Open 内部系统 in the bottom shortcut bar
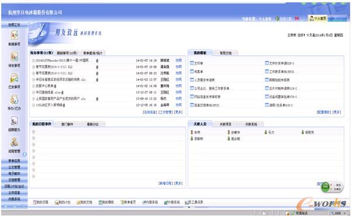This screenshot has height=217, width=352. point(150,202)
